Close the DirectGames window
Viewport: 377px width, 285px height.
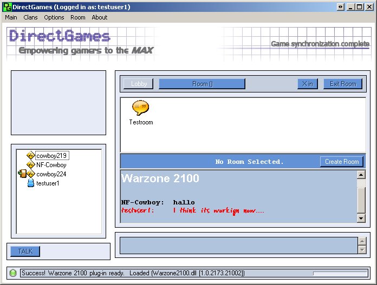point(369,7)
